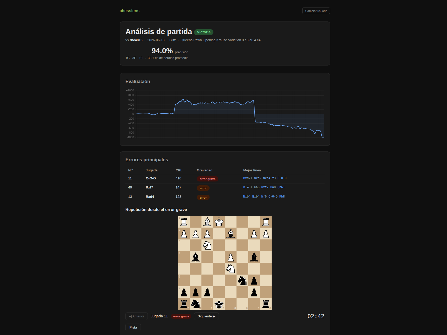Open best line Nxb4 Bxb4 Nf6 0-0-0 Kb8
The width and height of the screenshot is (447, 335).
(264, 196)
